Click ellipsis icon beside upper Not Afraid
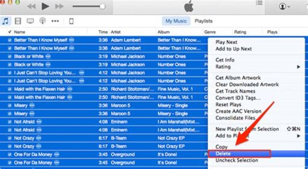The image size is (308, 169). [x=39, y=122]
